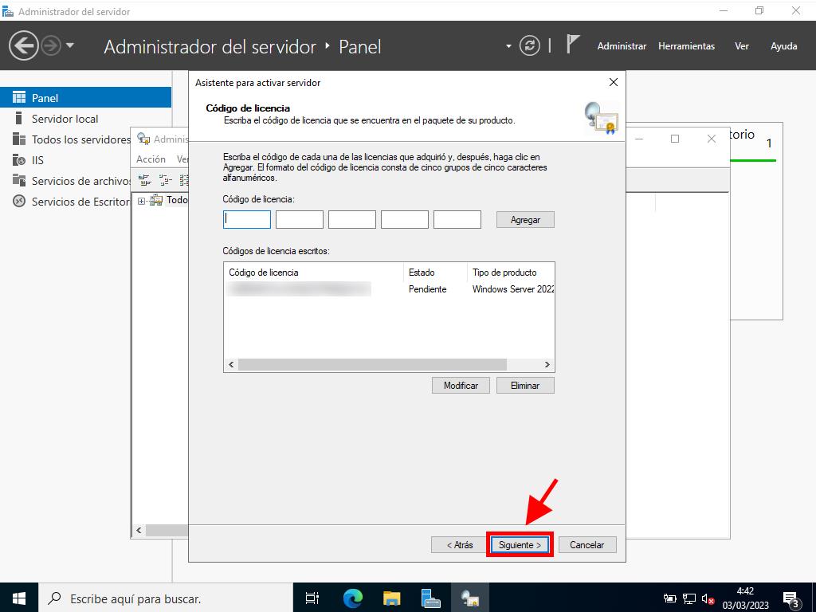Select IIS in the sidebar
Image resolution: width=816 pixels, height=612 pixels.
point(37,160)
